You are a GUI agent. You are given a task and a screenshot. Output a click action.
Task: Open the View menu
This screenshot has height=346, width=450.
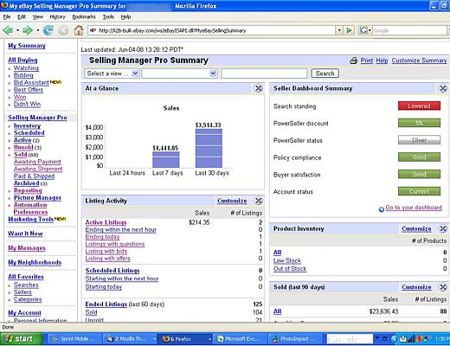coord(38,16)
